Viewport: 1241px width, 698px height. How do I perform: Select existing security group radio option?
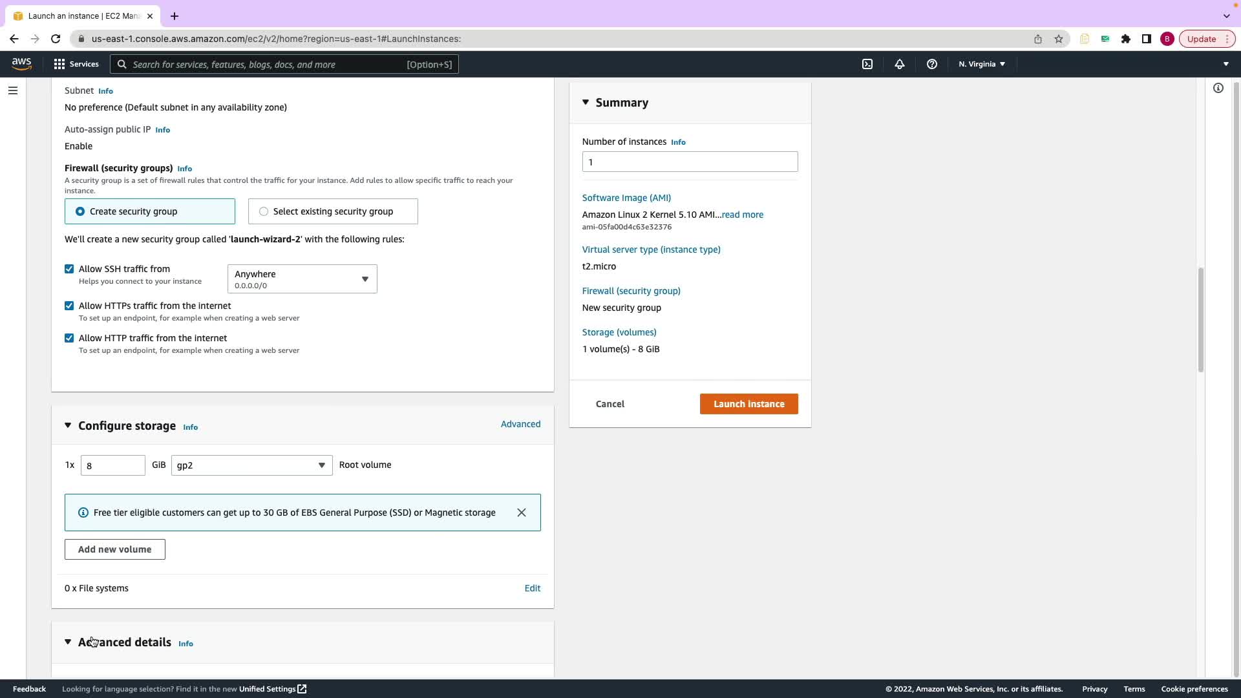click(x=264, y=211)
